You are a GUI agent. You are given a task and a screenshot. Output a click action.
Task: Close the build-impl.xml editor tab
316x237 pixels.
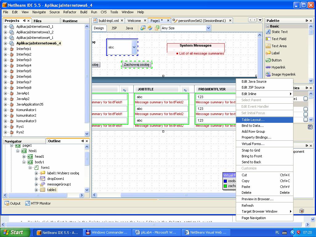122,21
